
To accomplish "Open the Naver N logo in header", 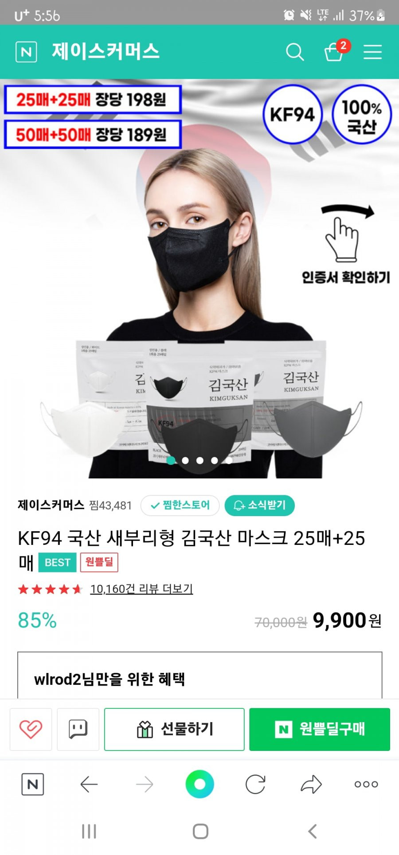I will point(26,52).
